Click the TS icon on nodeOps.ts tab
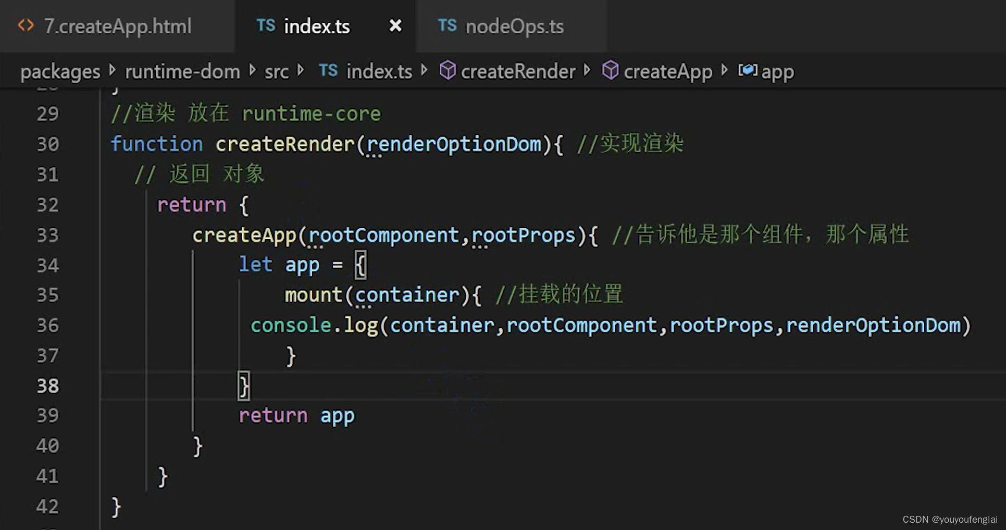The height and width of the screenshot is (530, 1006). coord(447,26)
